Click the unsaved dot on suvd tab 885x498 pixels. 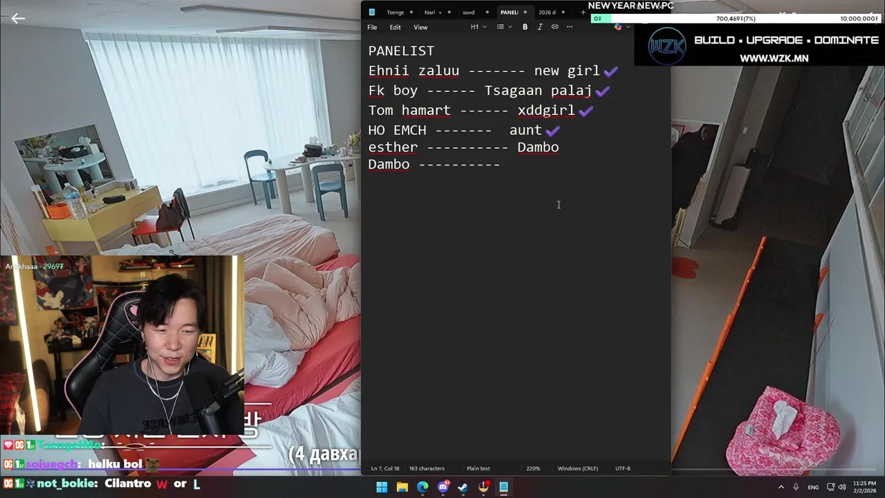pos(487,12)
